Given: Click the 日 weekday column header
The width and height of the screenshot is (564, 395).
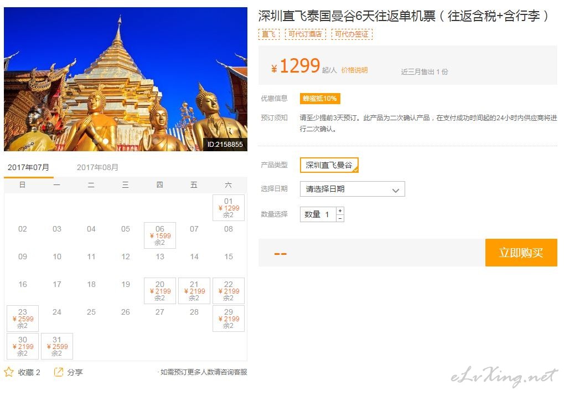Looking at the screenshot, I should point(22,184).
